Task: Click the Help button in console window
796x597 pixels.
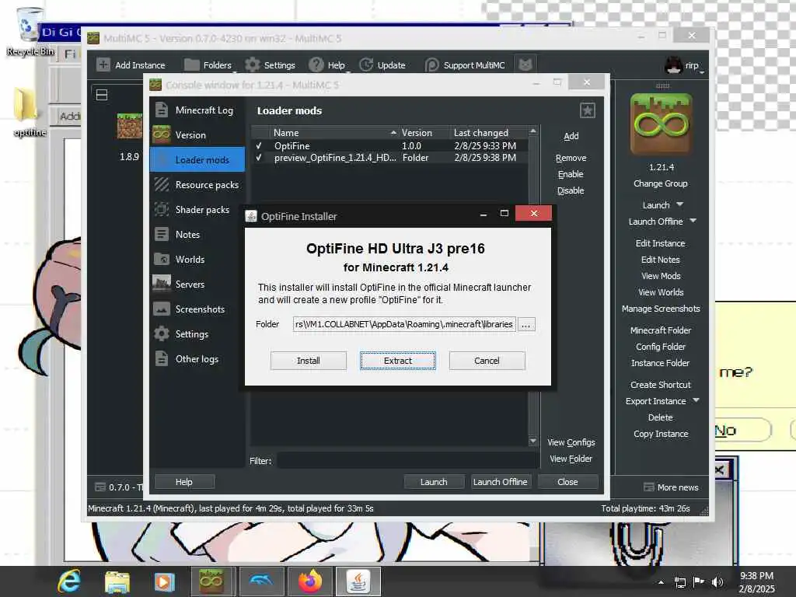Action: pyautogui.click(x=183, y=482)
